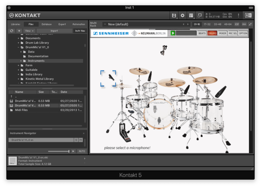Expand the Data folder
The height and width of the screenshot is (187, 261).
tap(21, 52)
